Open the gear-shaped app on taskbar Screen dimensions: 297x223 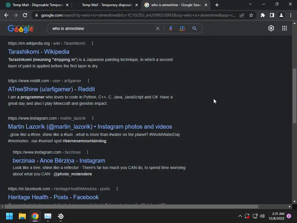(61, 216)
